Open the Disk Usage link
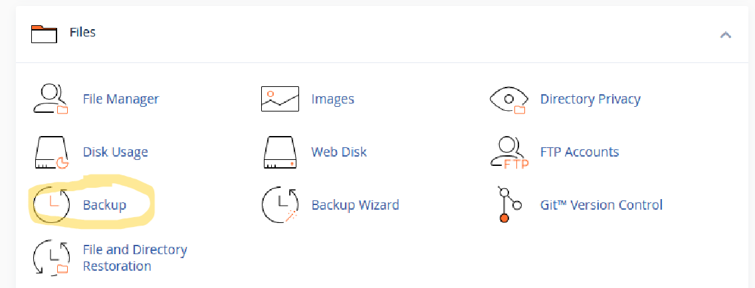This screenshot has width=755, height=288. click(115, 152)
